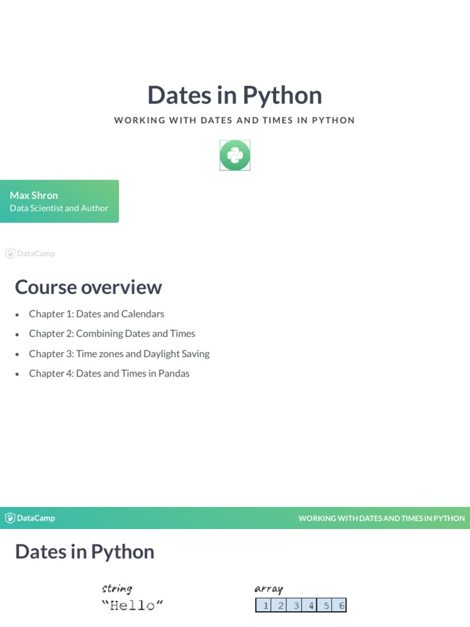
Task: Open Chapter 2: Combining Dates and Times
Action: (112, 334)
